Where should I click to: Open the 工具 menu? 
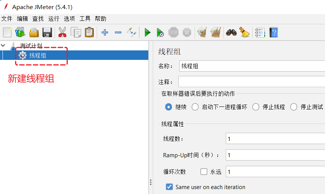click(x=85, y=19)
